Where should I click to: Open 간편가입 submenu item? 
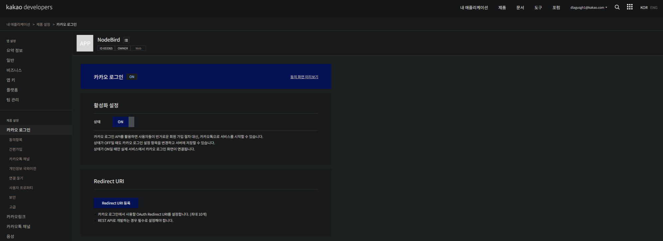coord(16,150)
